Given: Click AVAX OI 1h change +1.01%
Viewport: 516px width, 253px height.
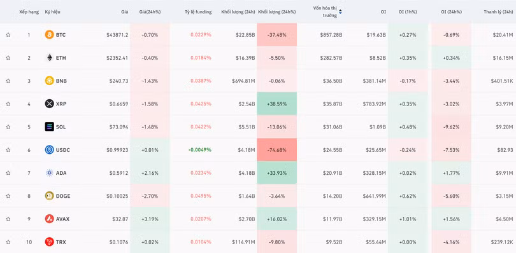Looking at the screenshot, I should click(x=408, y=219).
